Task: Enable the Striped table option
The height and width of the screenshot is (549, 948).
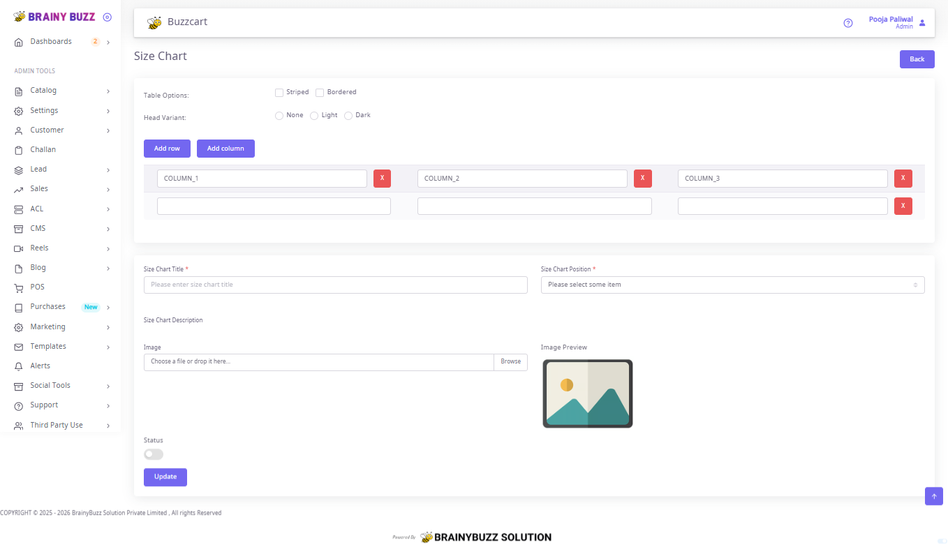Action: [x=279, y=92]
